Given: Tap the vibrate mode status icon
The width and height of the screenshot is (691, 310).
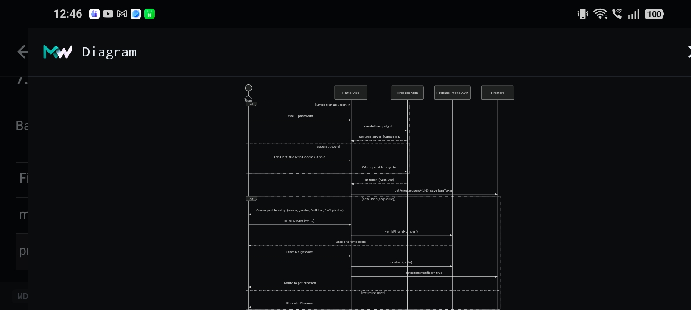Looking at the screenshot, I should 583,14.
